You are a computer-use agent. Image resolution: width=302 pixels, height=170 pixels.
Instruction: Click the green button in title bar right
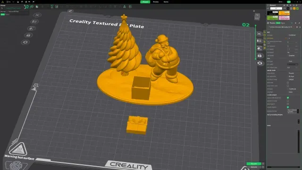[x=288, y=2]
